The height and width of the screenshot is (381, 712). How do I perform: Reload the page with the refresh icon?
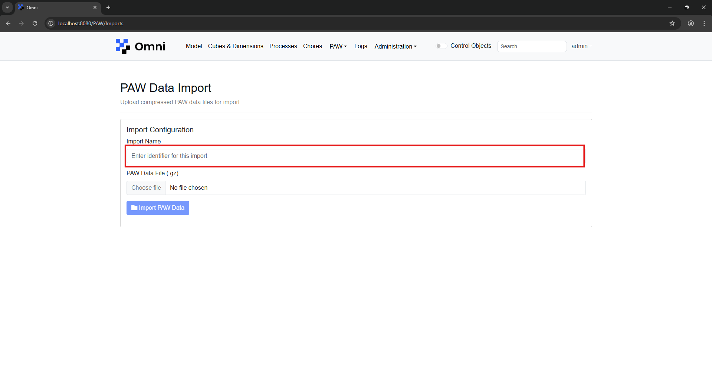click(x=35, y=23)
